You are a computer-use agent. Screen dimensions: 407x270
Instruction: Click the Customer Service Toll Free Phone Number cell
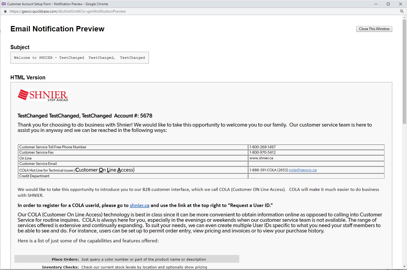(133, 147)
